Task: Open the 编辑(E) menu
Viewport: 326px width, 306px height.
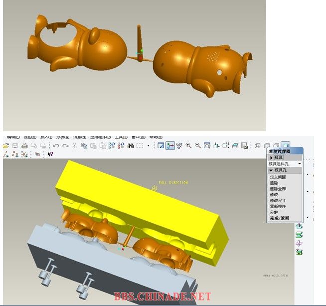Action: 13,137
